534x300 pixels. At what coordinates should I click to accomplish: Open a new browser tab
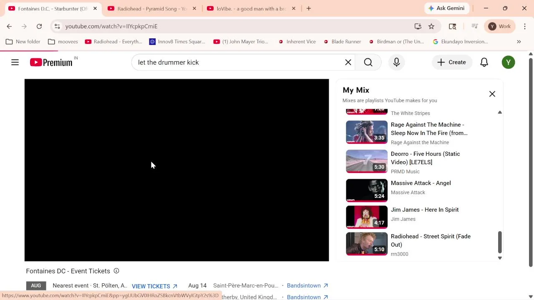[x=309, y=8]
